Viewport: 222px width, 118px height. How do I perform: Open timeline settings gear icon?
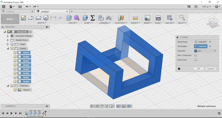pos(219,113)
